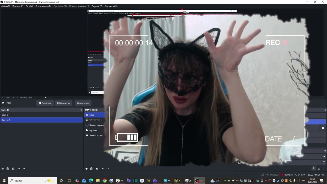Increase transition duration with up stepper

coord(324,162)
